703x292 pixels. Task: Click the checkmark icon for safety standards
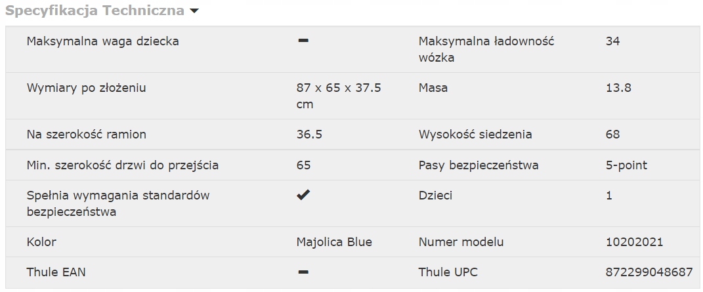pos(303,196)
